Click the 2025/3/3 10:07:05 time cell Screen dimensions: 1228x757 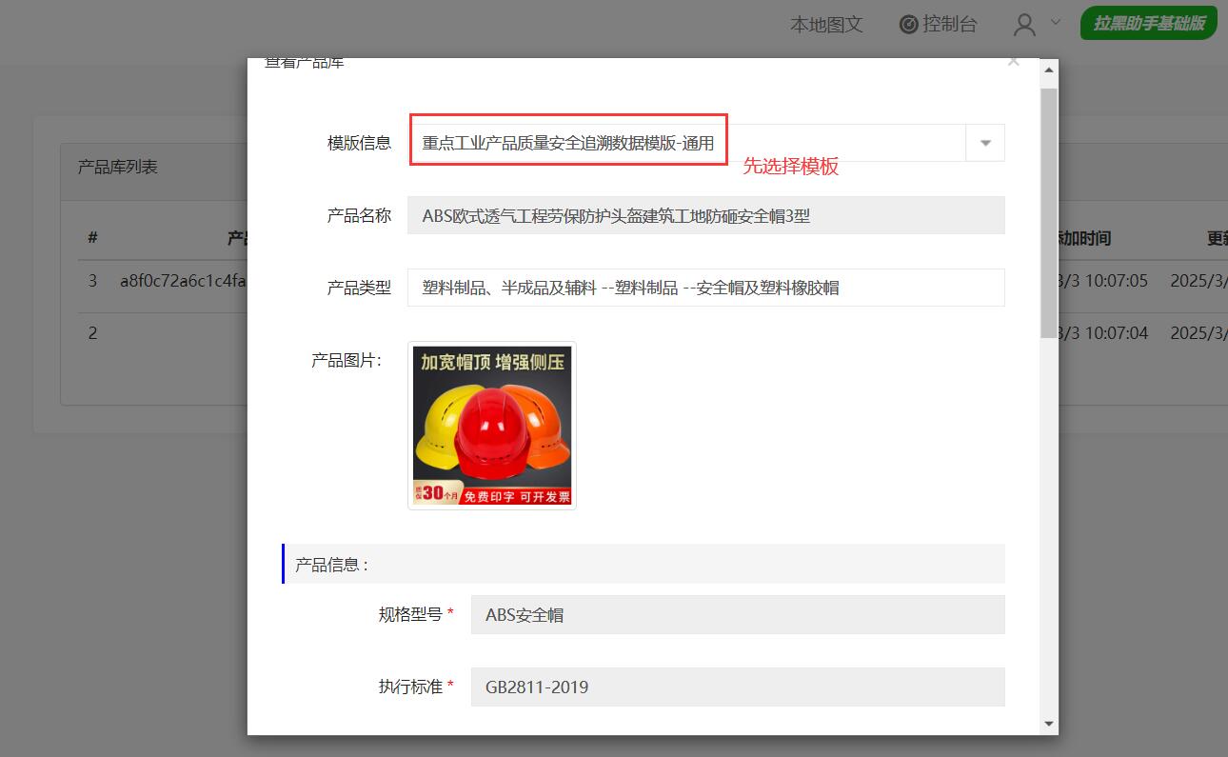coord(1103,281)
